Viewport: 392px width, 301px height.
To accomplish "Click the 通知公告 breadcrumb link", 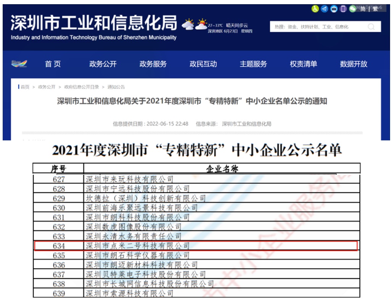I will (116, 87).
